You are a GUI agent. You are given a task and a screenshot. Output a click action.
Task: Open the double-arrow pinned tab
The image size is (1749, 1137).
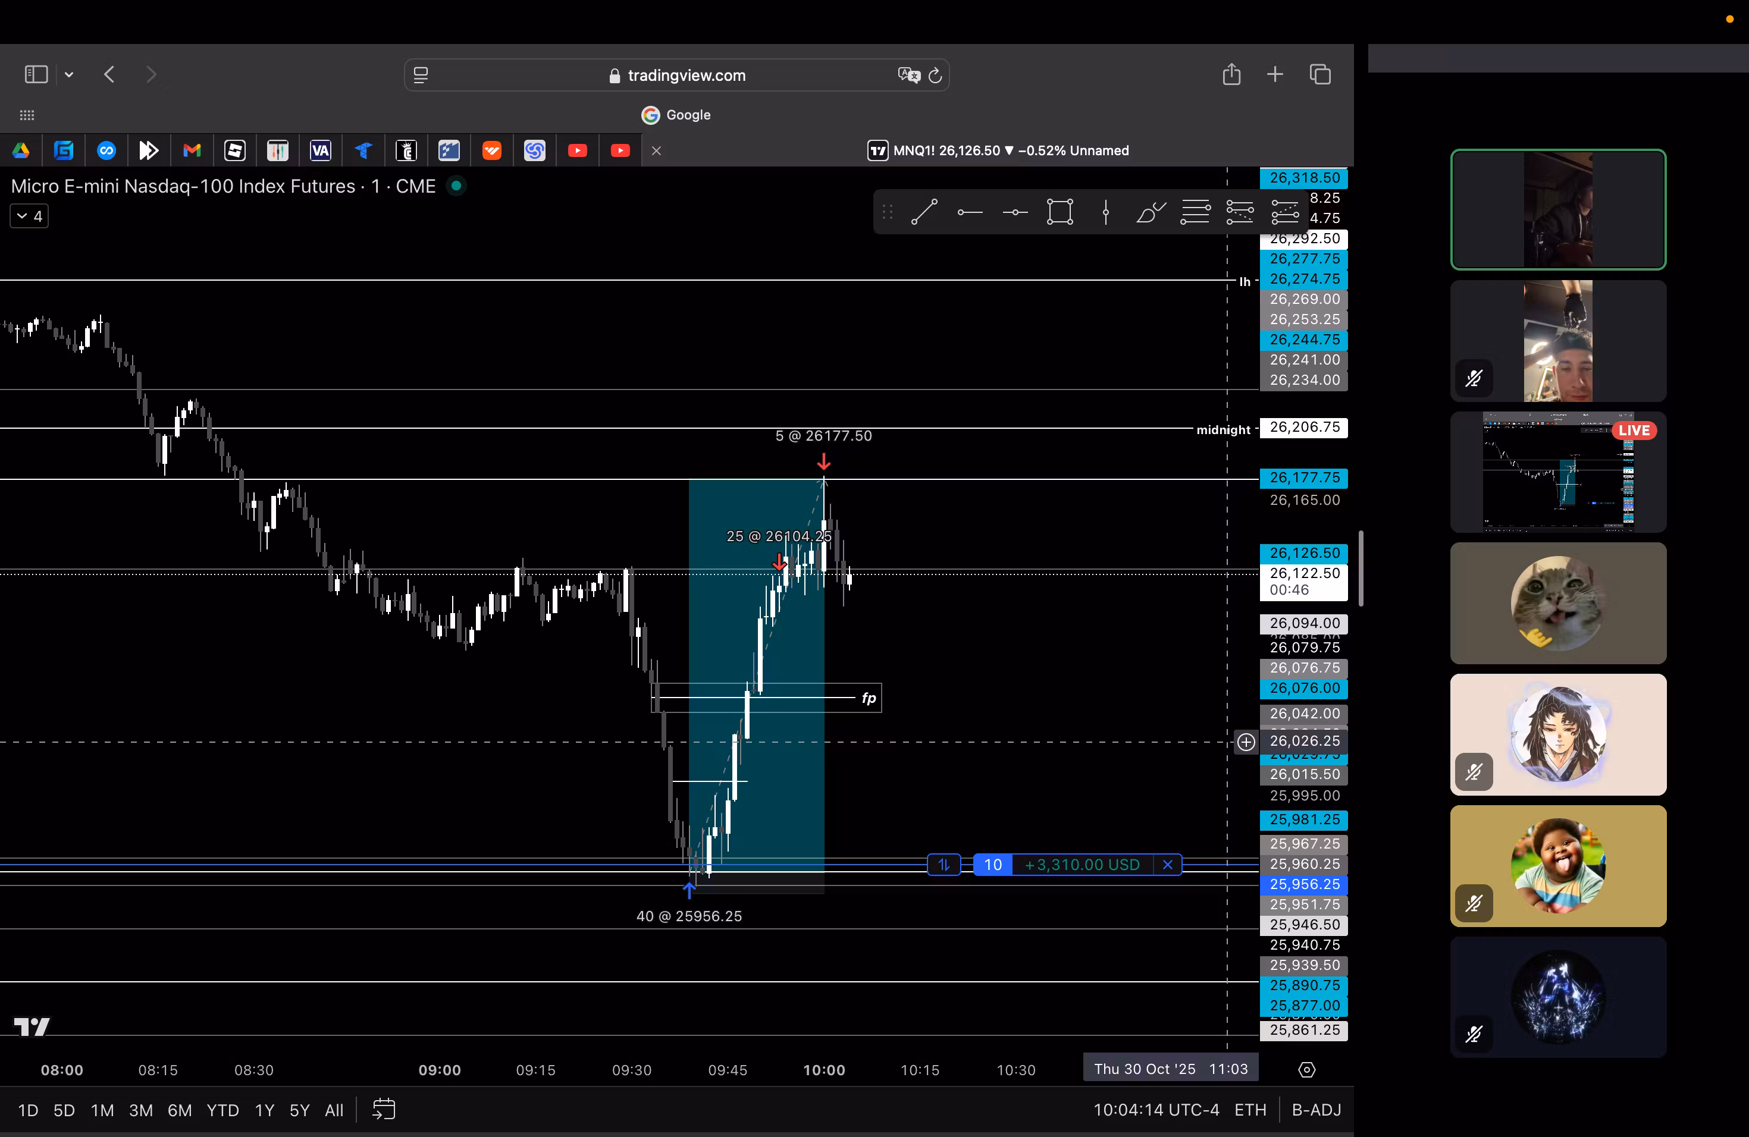149,150
